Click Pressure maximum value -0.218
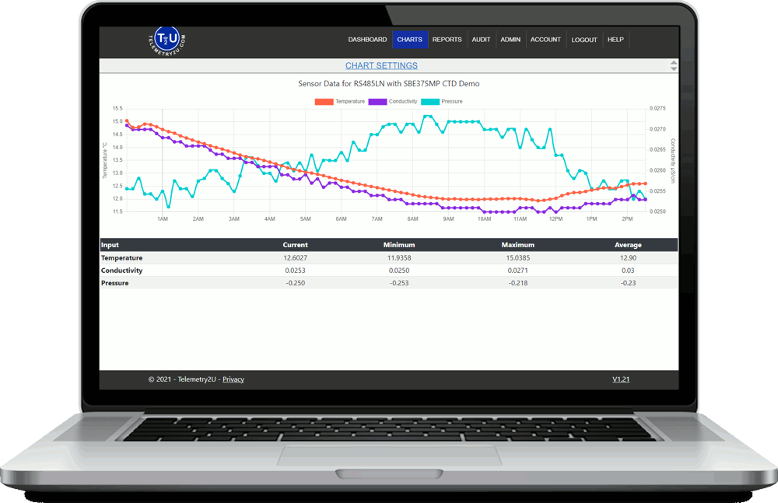 [x=518, y=283]
